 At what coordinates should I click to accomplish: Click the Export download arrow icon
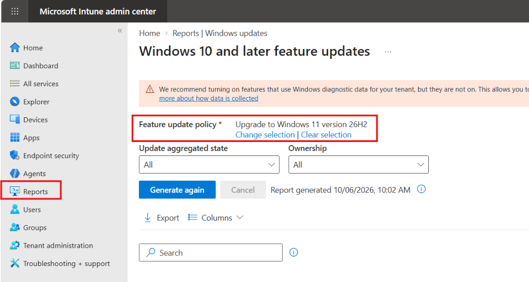(x=147, y=217)
